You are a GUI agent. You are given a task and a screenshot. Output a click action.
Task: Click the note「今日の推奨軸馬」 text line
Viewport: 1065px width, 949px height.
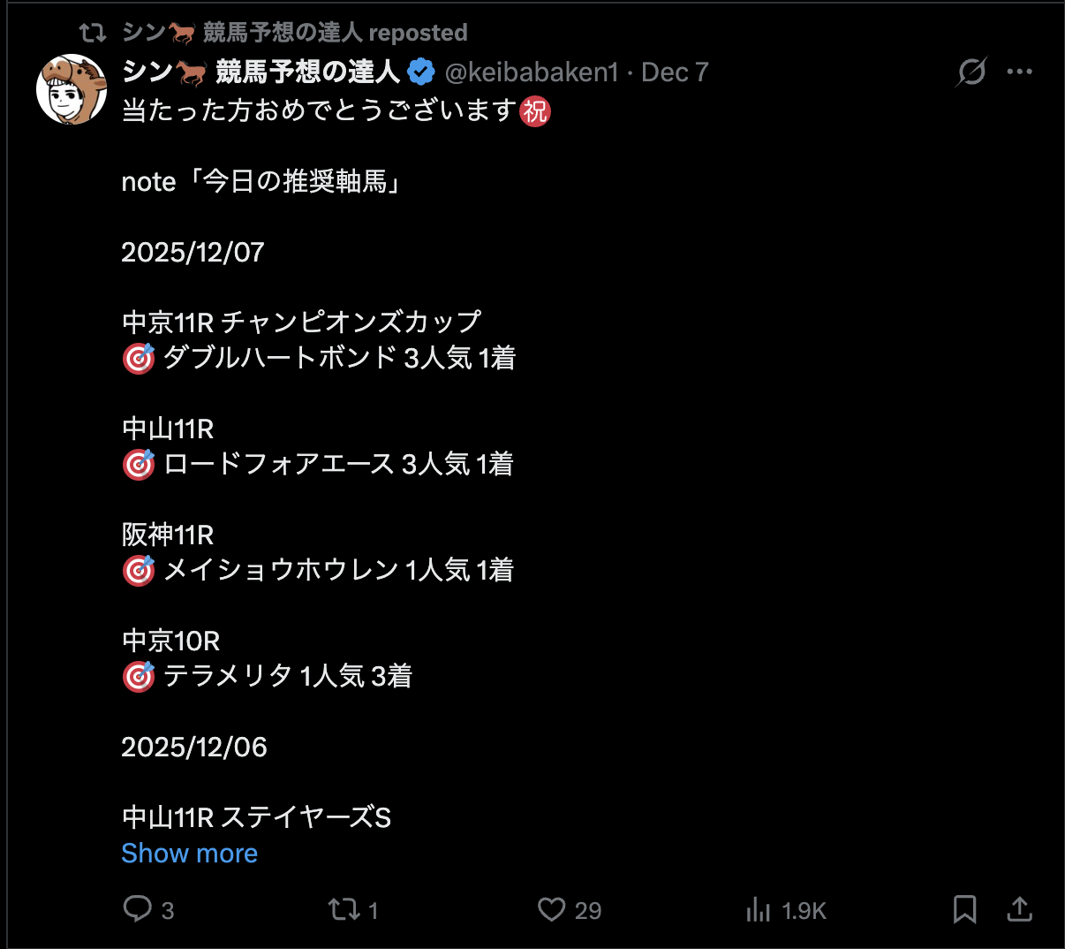coord(263,182)
